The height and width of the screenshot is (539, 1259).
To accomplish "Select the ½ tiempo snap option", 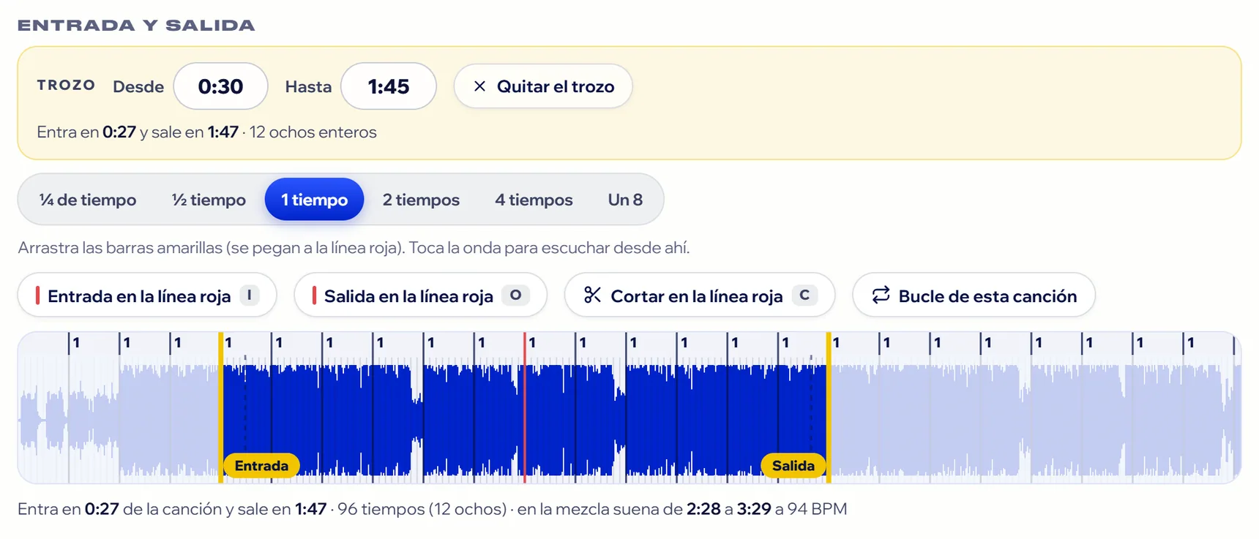I will [209, 200].
